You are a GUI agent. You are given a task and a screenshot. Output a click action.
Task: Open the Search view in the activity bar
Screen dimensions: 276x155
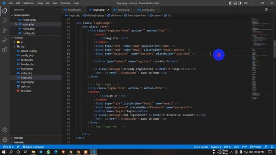click(x=5, y=21)
